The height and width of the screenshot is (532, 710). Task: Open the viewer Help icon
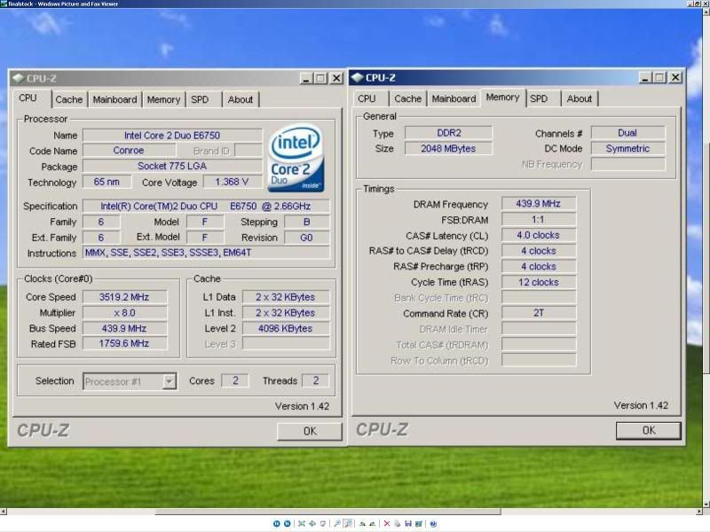pos(435,523)
